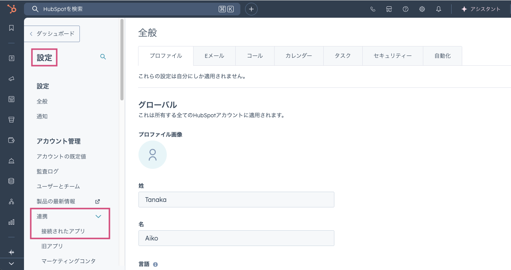Open the bookmarks icon in left rail
511x270 pixels.
point(11,28)
